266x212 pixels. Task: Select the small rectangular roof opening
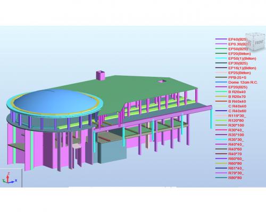(162, 81)
